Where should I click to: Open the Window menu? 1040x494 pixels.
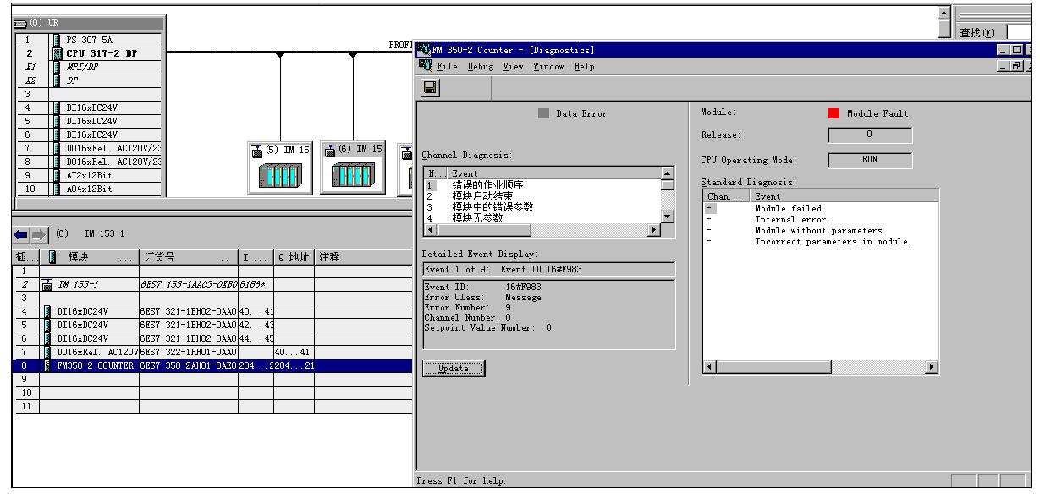pos(548,67)
